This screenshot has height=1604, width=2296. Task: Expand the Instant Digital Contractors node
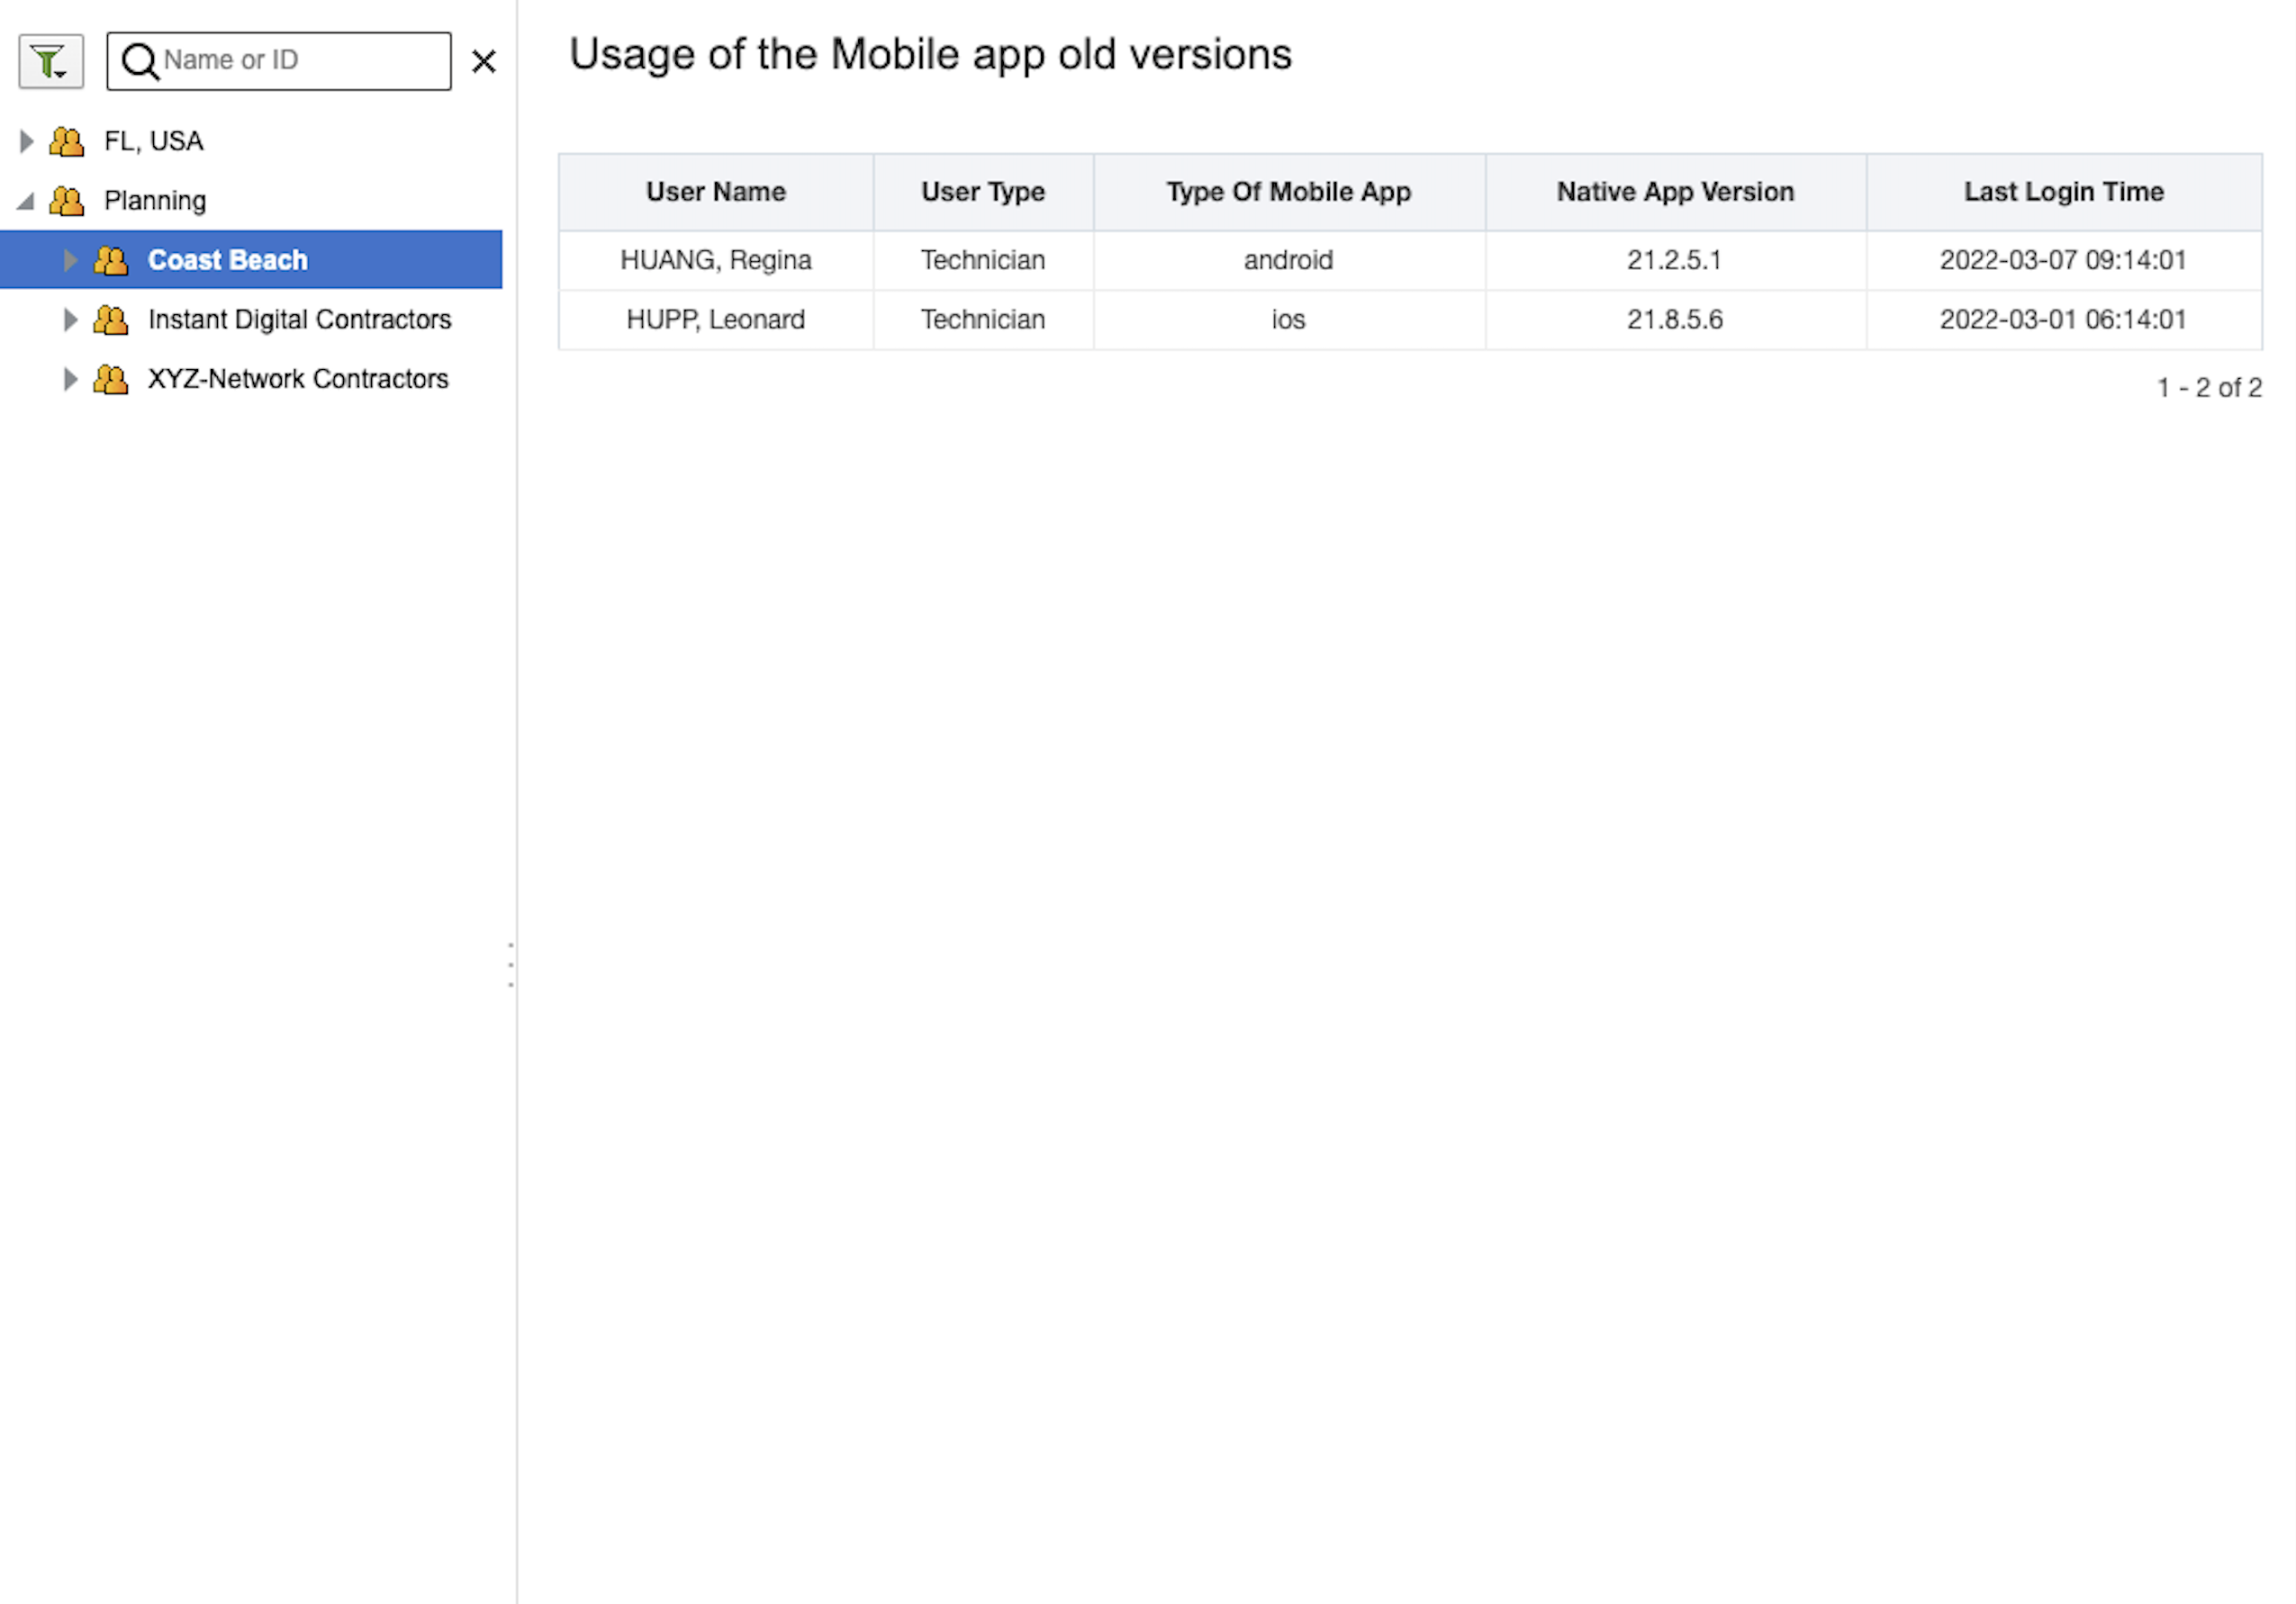[x=70, y=319]
